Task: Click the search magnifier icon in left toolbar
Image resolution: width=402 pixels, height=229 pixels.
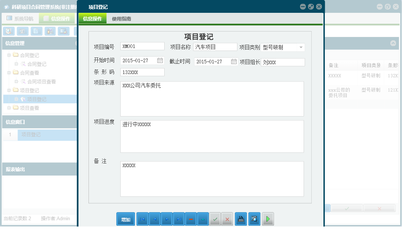Action: [8, 31]
